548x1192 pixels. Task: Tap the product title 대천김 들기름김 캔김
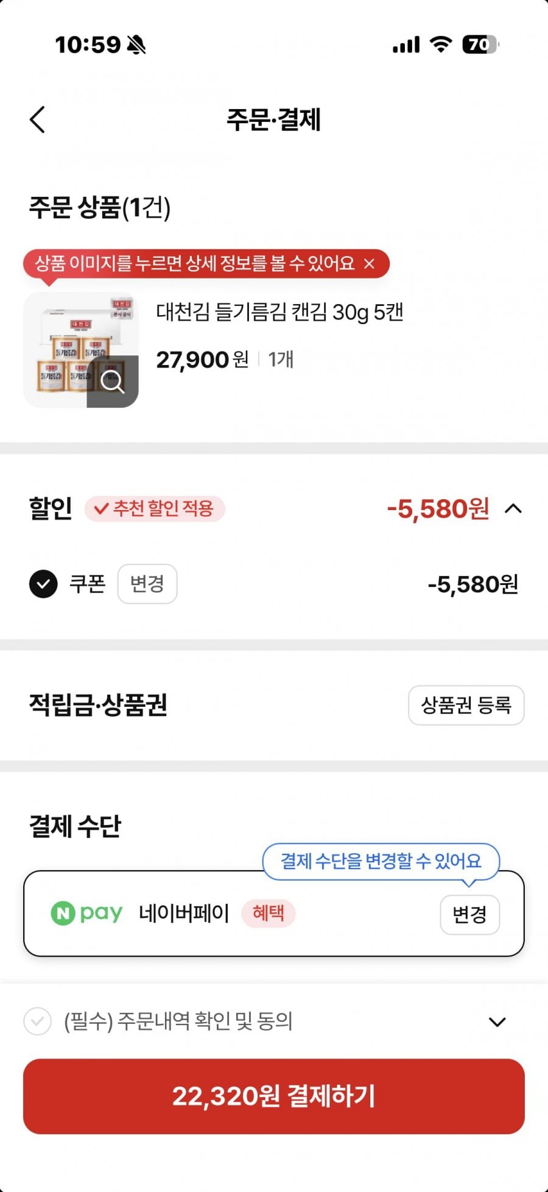point(280,312)
